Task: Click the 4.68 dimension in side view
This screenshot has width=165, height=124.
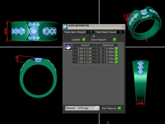Action: pos(140,103)
